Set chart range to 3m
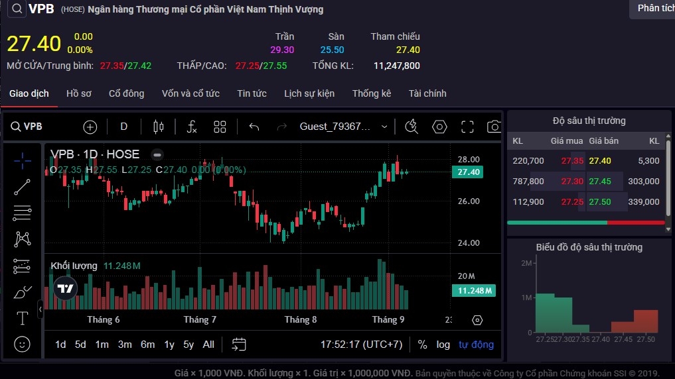Screen dimensions: 675x379 [x=125, y=345]
